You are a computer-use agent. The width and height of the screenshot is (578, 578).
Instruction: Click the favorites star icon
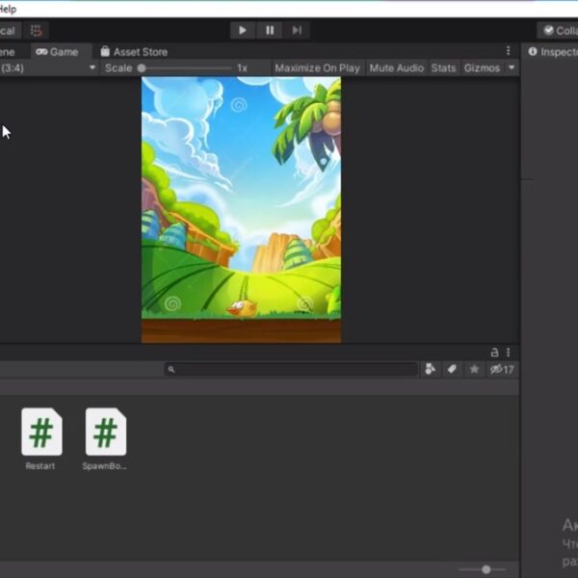point(474,369)
